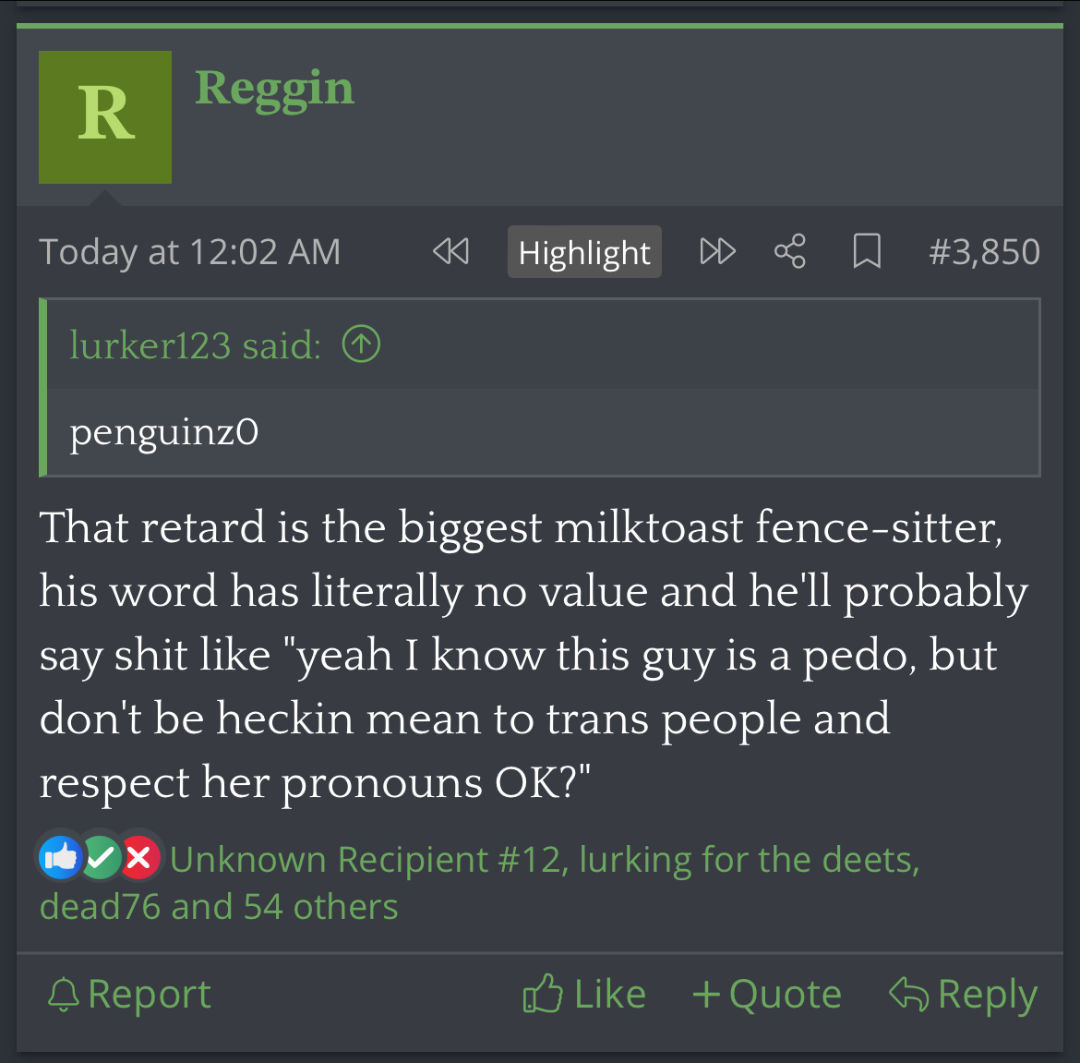Open the lurker123 said quote link
Viewport: 1080px width, 1063px height.
point(195,345)
